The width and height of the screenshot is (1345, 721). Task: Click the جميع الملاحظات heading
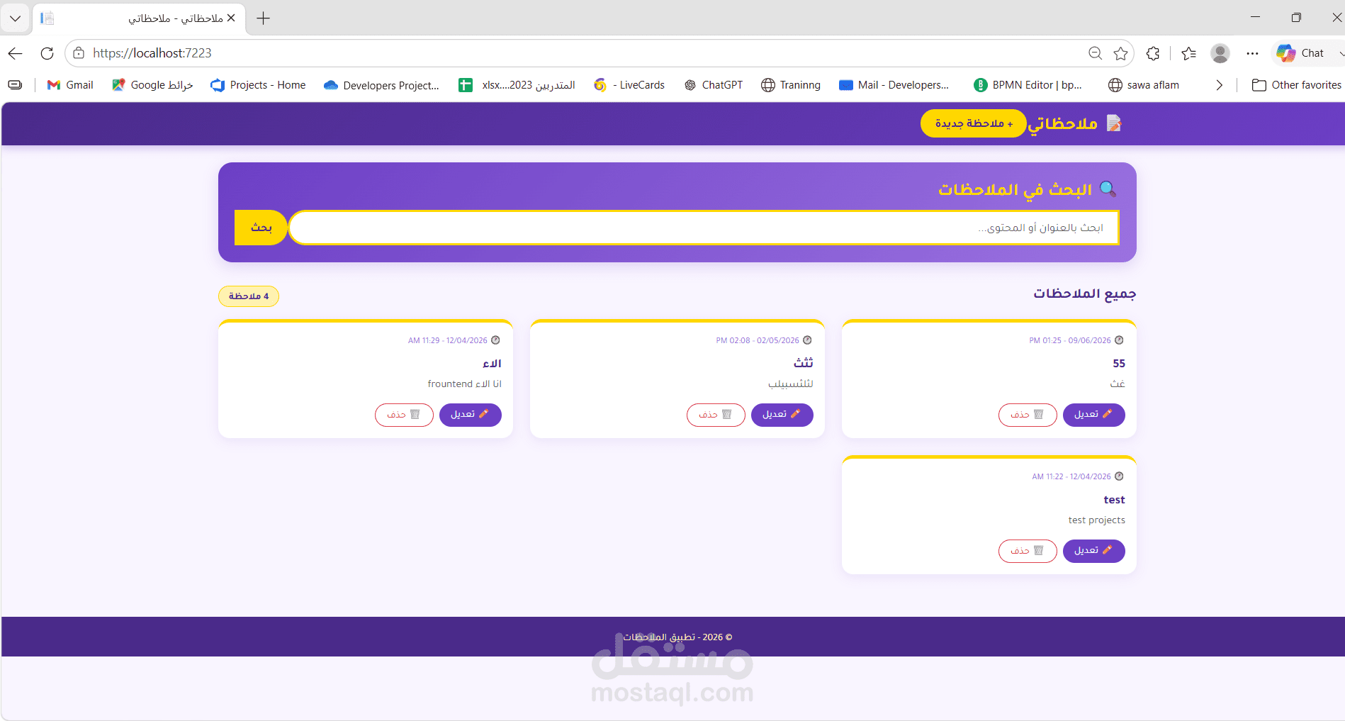click(x=1084, y=294)
